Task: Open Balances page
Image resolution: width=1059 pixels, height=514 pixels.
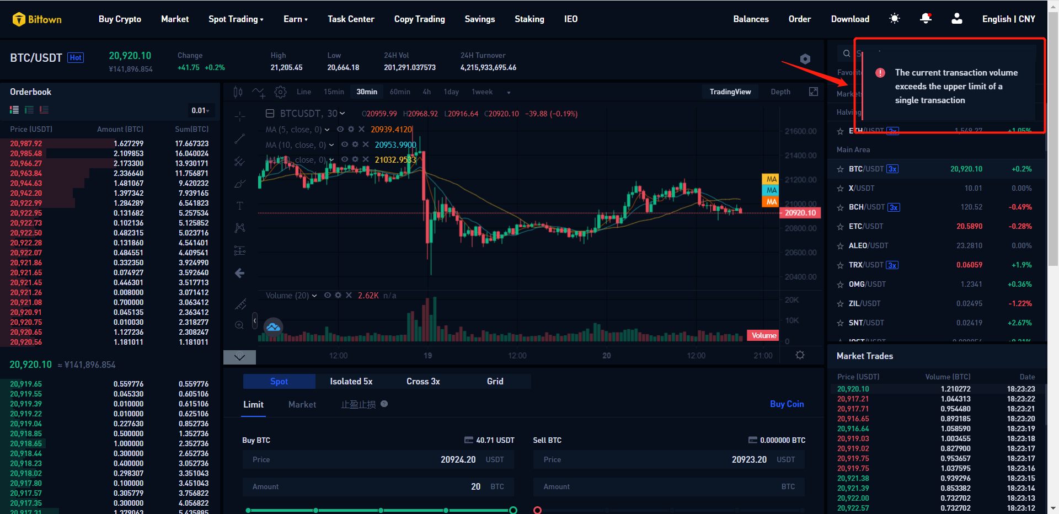Action: 751,19
